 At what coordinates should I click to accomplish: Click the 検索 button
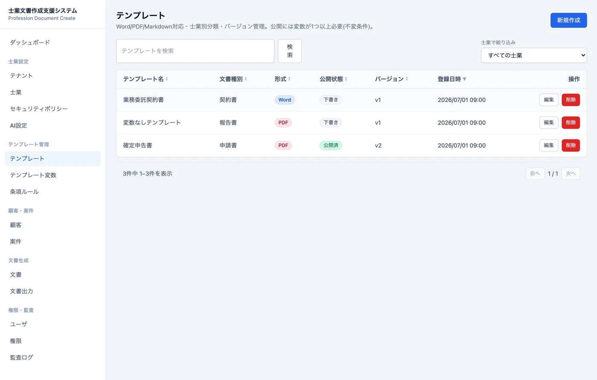[x=290, y=51]
